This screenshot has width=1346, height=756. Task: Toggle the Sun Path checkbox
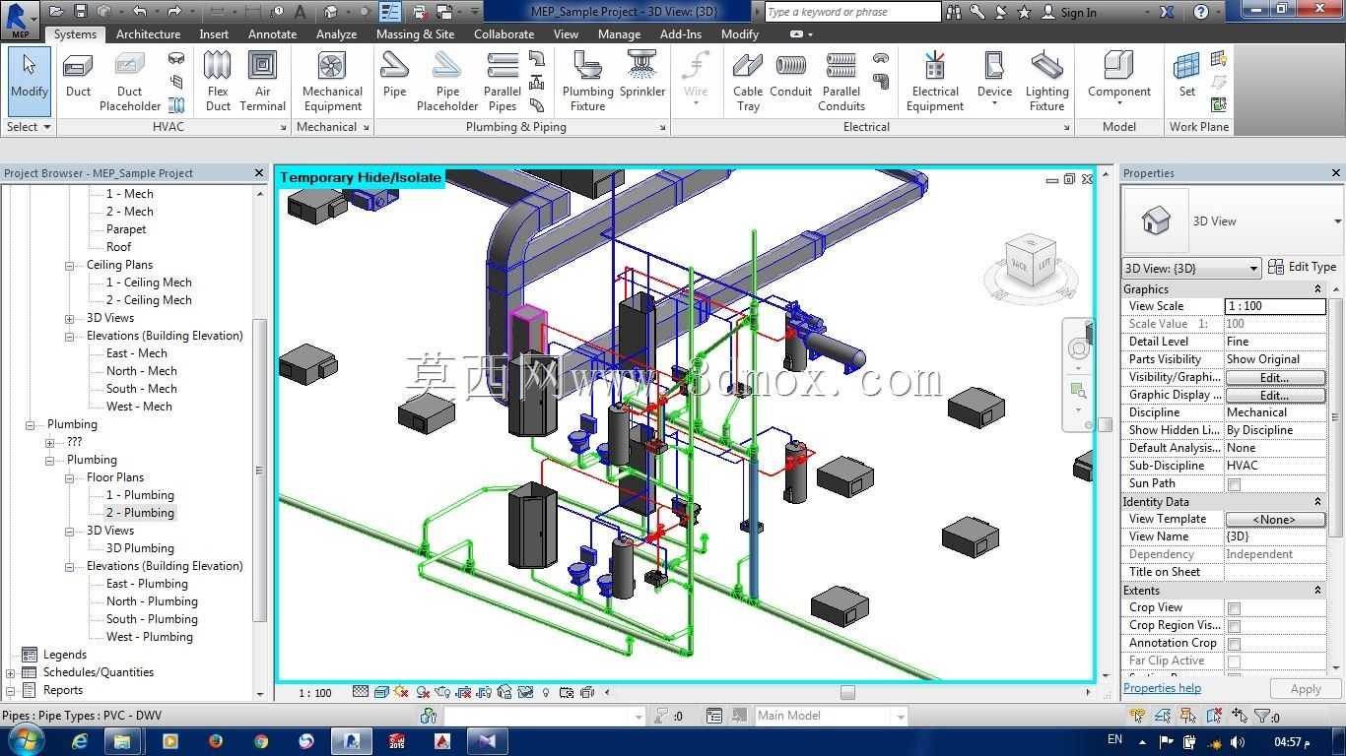click(x=1234, y=484)
